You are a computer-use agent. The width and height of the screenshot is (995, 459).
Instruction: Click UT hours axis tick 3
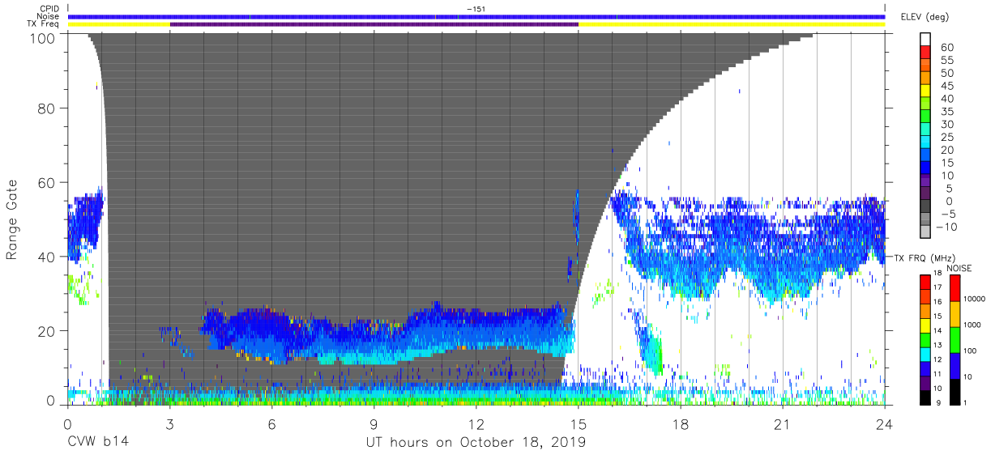tap(170, 425)
